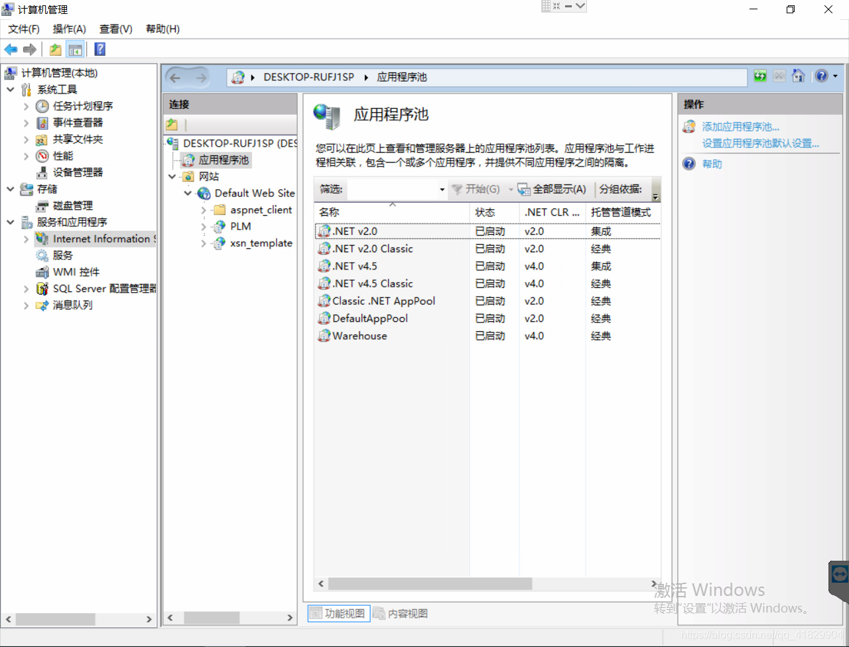849x647 pixels.
Task: Click the Home icon in IIS address bar
Action: pyautogui.click(x=799, y=76)
